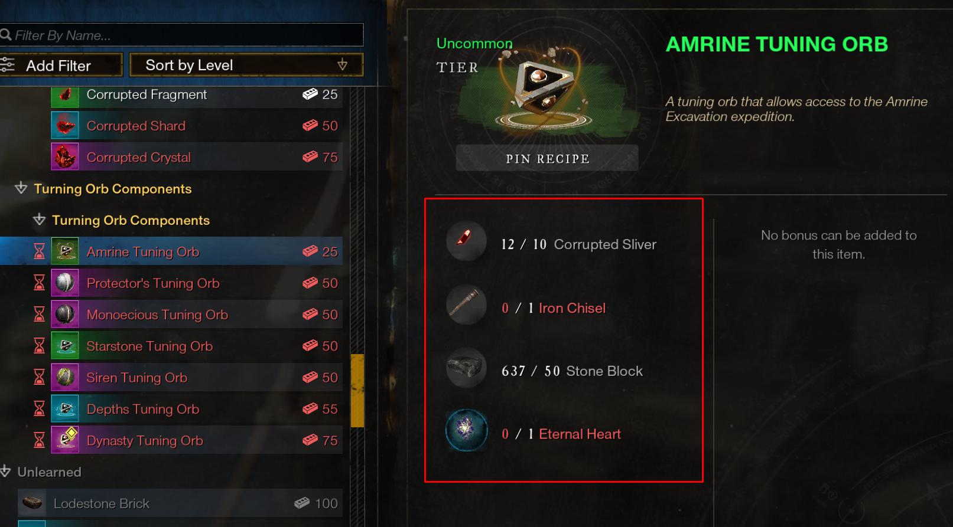Click the Iron Chisel ingredient icon
Screen dimensions: 953x527
466,305
